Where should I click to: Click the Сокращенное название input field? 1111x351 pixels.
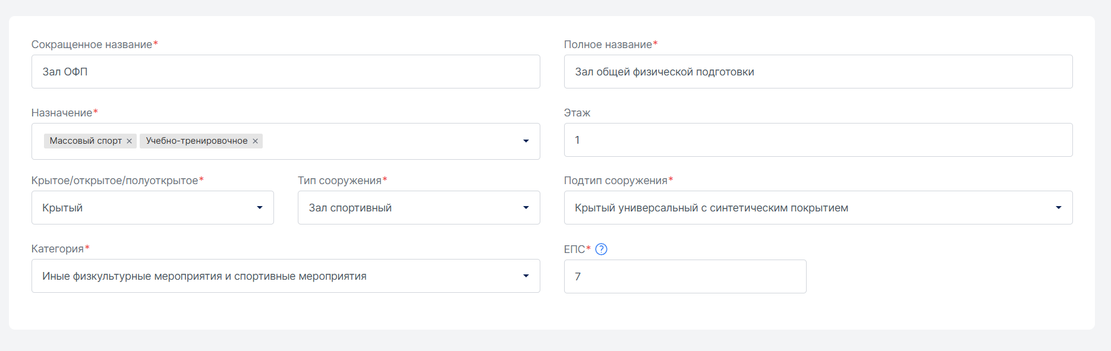[x=285, y=72]
